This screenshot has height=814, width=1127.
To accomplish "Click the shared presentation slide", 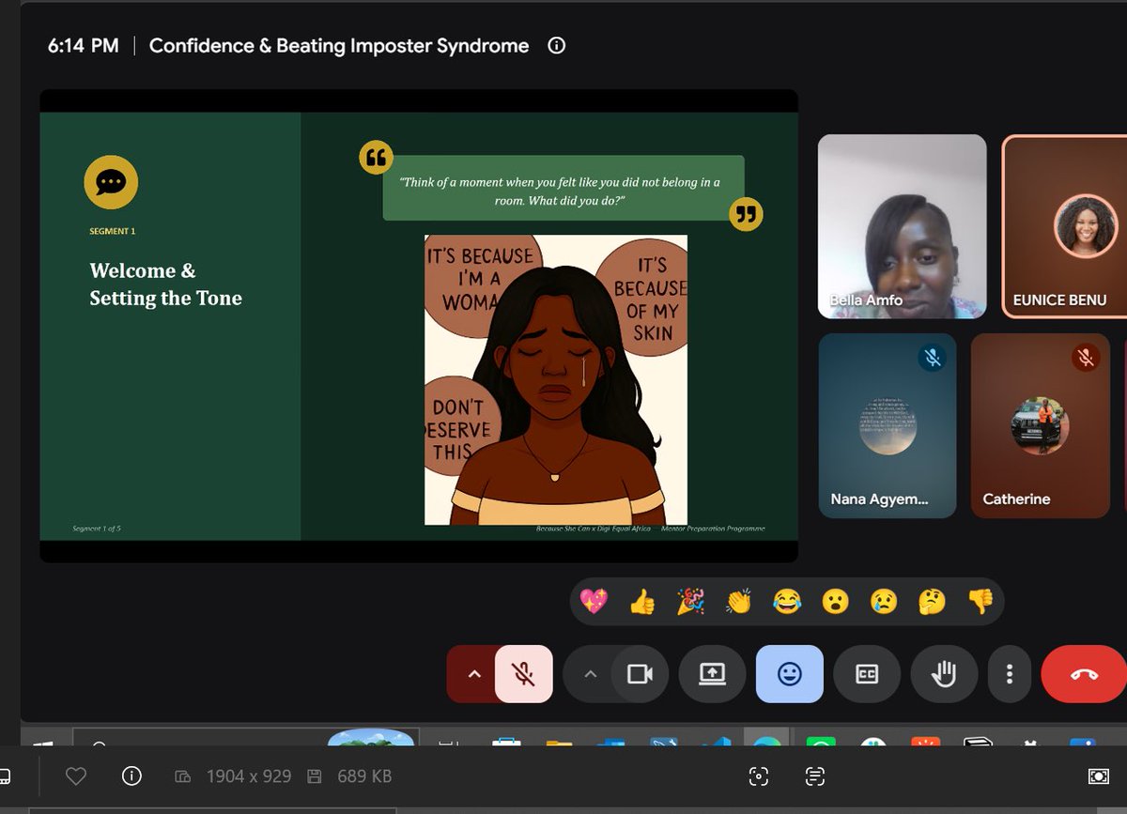I will coord(419,326).
